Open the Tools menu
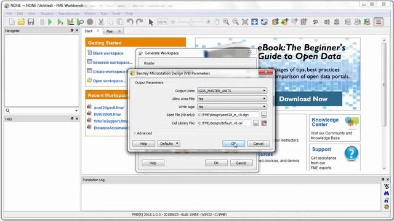Image resolution: width=394 pixels, height=221 pixels. click(116, 14)
